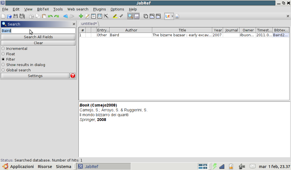
Task: Push the entry to LyX with the LyX icon
Action: point(168,16)
